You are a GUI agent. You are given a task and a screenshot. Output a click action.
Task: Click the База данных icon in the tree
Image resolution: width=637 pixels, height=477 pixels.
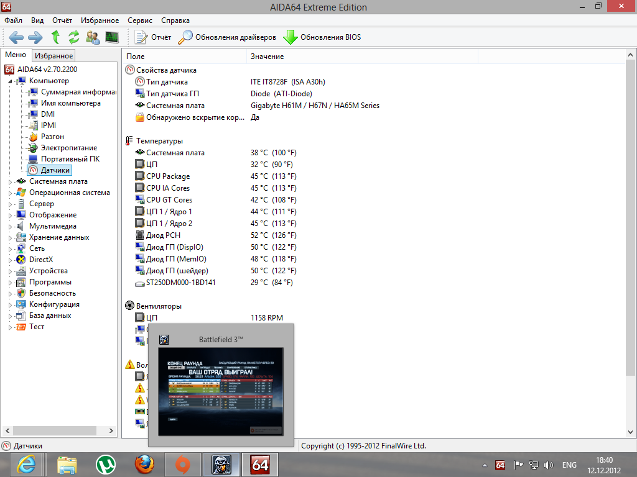click(21, 316)
